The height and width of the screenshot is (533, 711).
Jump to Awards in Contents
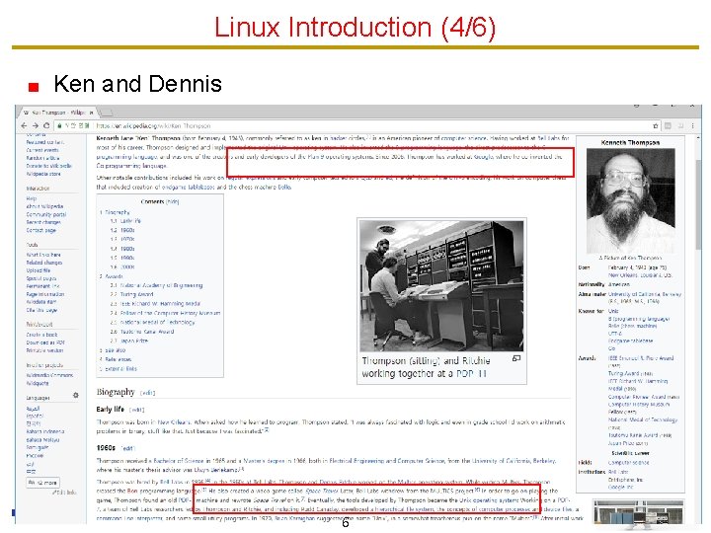[112, 276]
